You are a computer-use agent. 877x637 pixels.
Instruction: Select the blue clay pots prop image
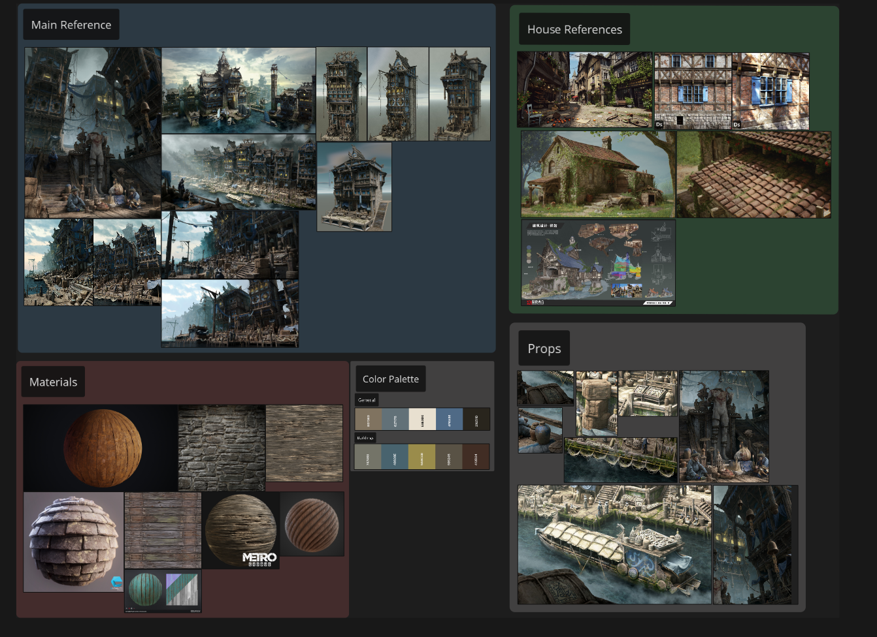click(540, 430)
